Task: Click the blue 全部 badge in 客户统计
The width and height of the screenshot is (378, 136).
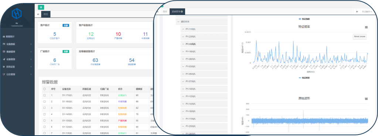Action: (65, 25)
